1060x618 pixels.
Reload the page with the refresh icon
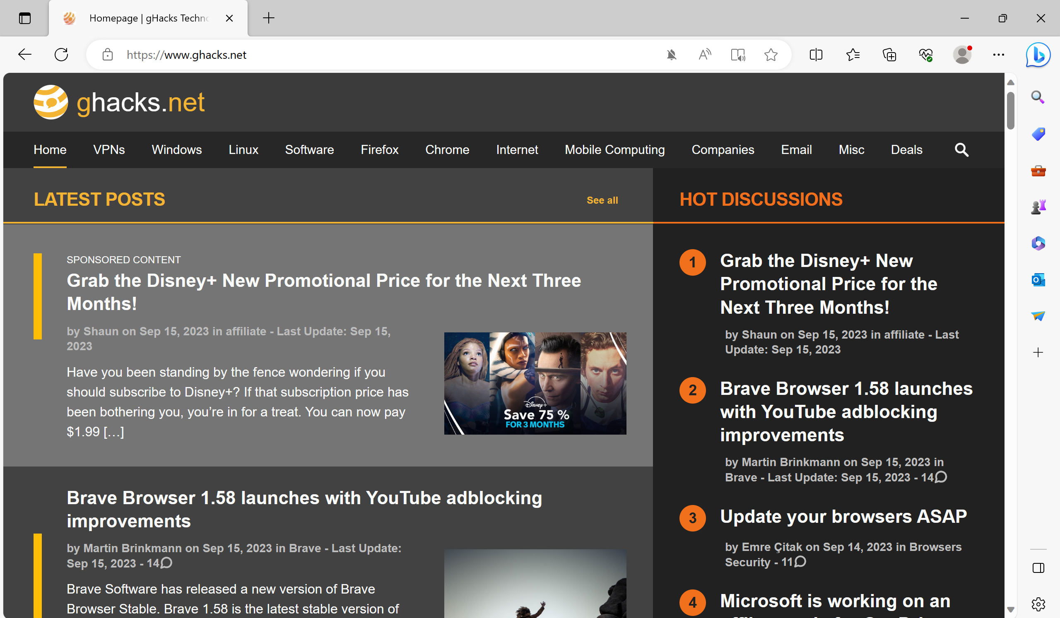click(x=61, y=55)
